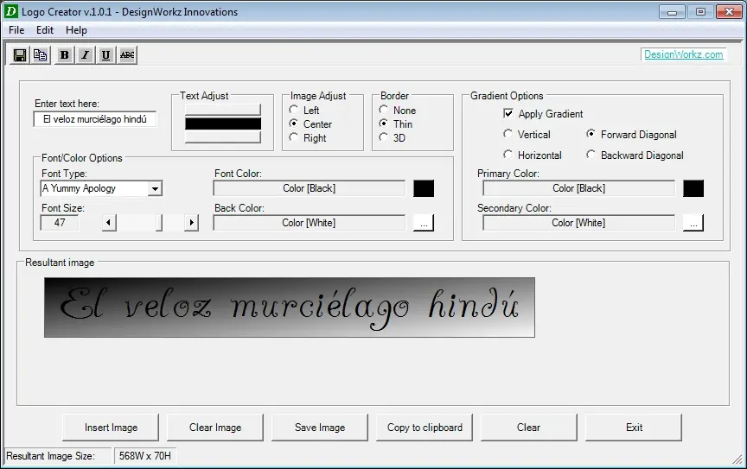Click the Save Image button
The width and height of the screenshot is (747, 469).
pos(320,428)
